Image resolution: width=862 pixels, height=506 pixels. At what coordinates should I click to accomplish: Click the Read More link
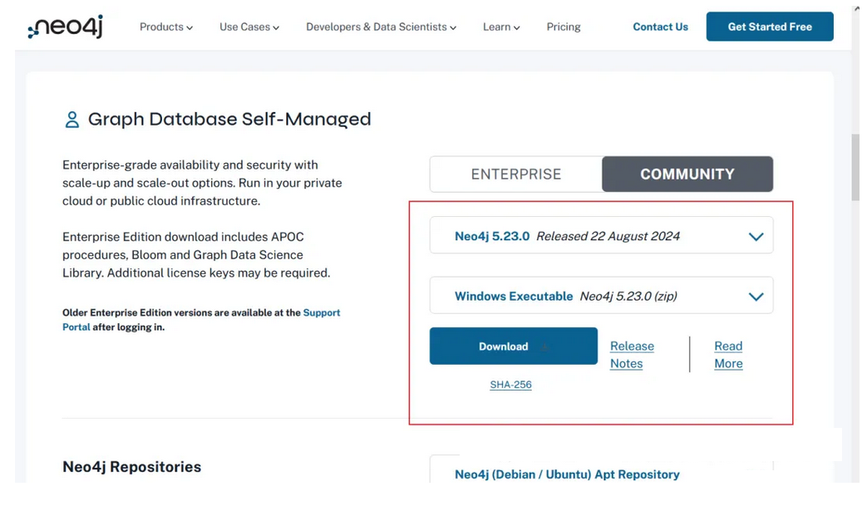click(x=728, y=355)
